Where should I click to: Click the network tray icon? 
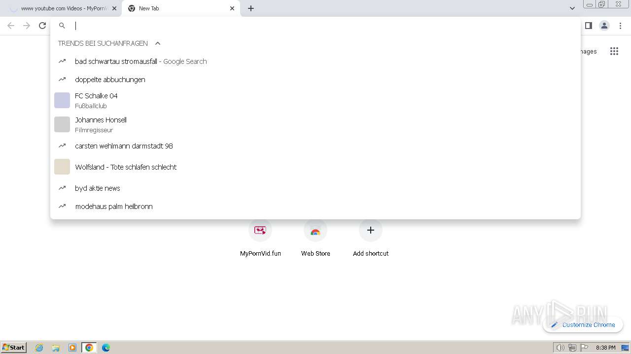point(572,348)
